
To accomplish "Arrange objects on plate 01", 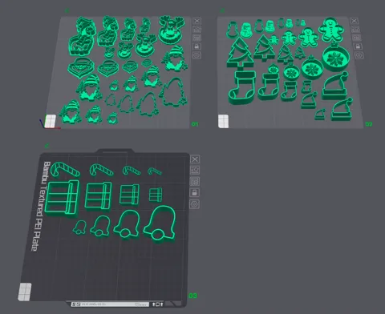I will coord(197,38).
